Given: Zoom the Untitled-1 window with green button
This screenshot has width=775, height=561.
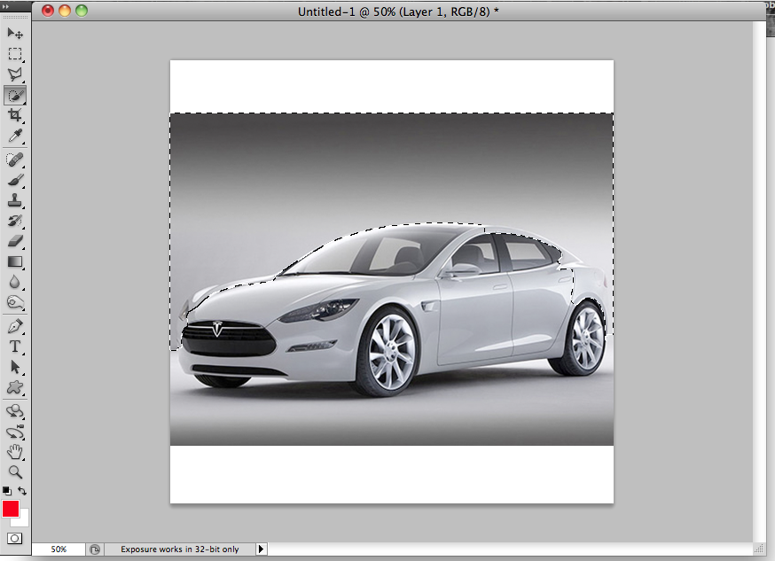Looking at the screenshot, I should (82, 11).
